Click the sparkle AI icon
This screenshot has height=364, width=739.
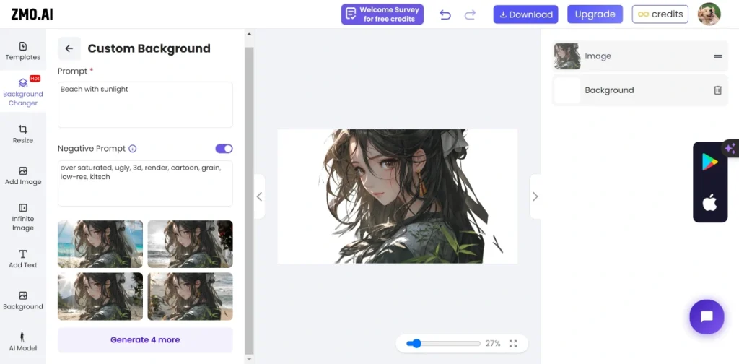730,149
